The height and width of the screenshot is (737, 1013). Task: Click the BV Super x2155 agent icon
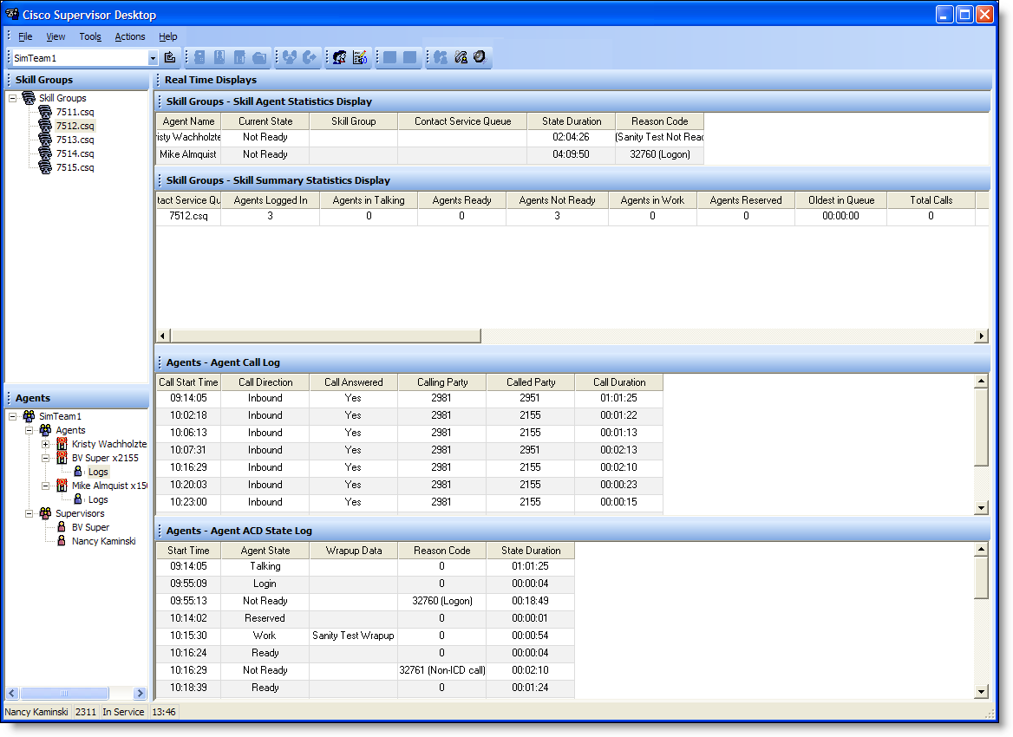62,457
